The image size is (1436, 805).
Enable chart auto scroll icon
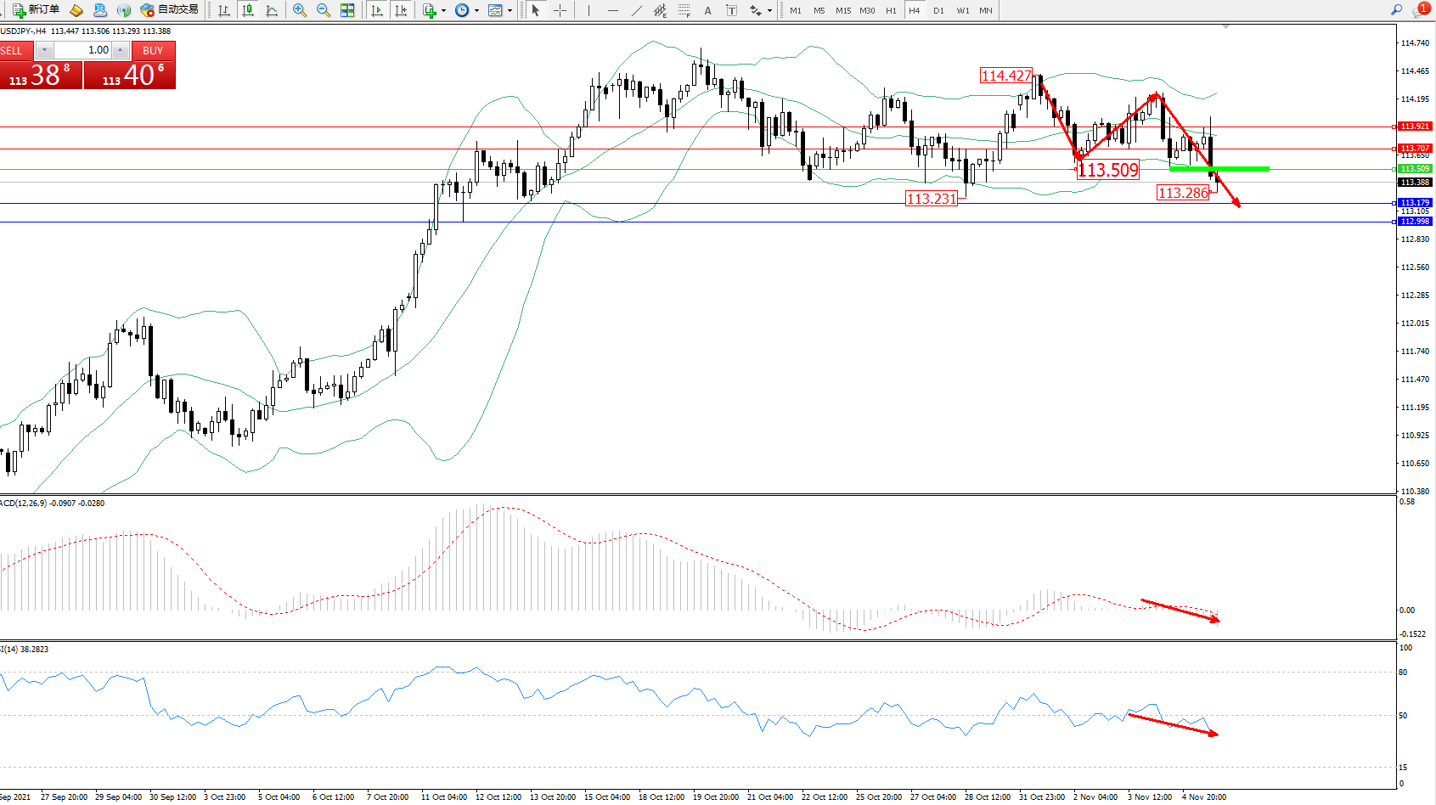pos(377,10)
